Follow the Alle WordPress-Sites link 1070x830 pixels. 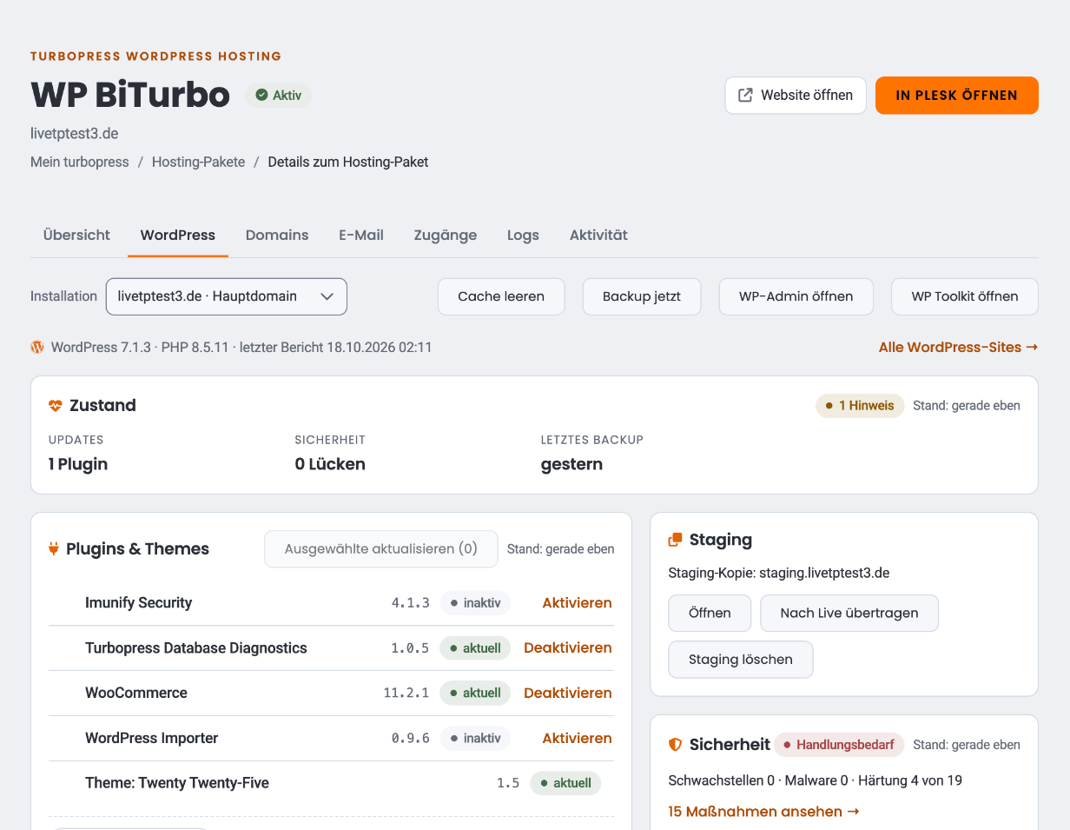click(958, 347)
